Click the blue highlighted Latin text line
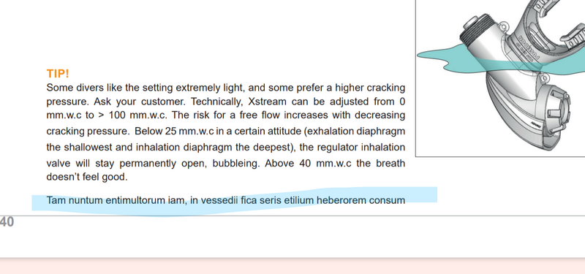This screenshot has height=274, width=585. (x=226, y=200)
